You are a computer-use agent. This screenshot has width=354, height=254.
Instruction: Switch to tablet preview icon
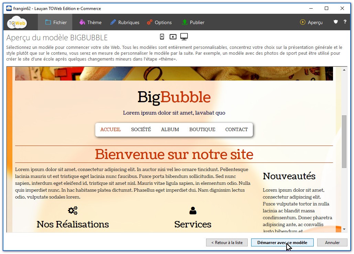coord(173,37)
